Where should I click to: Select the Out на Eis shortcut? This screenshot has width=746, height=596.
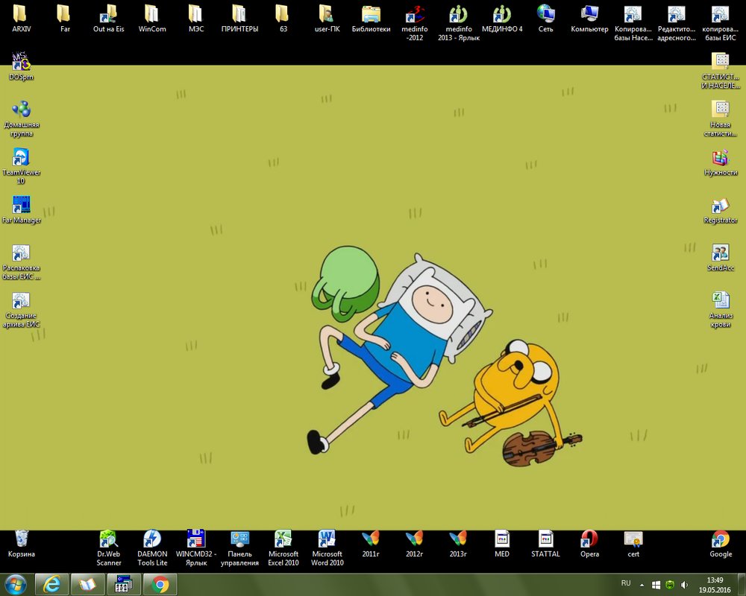click(x=108, y=19)
